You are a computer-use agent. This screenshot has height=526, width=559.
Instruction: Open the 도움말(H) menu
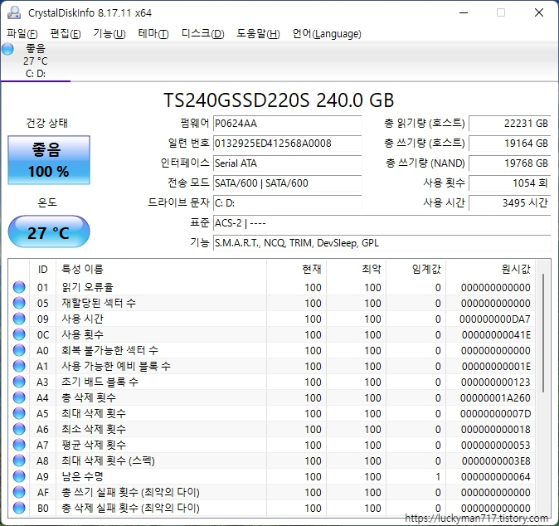tap(258, 33)
